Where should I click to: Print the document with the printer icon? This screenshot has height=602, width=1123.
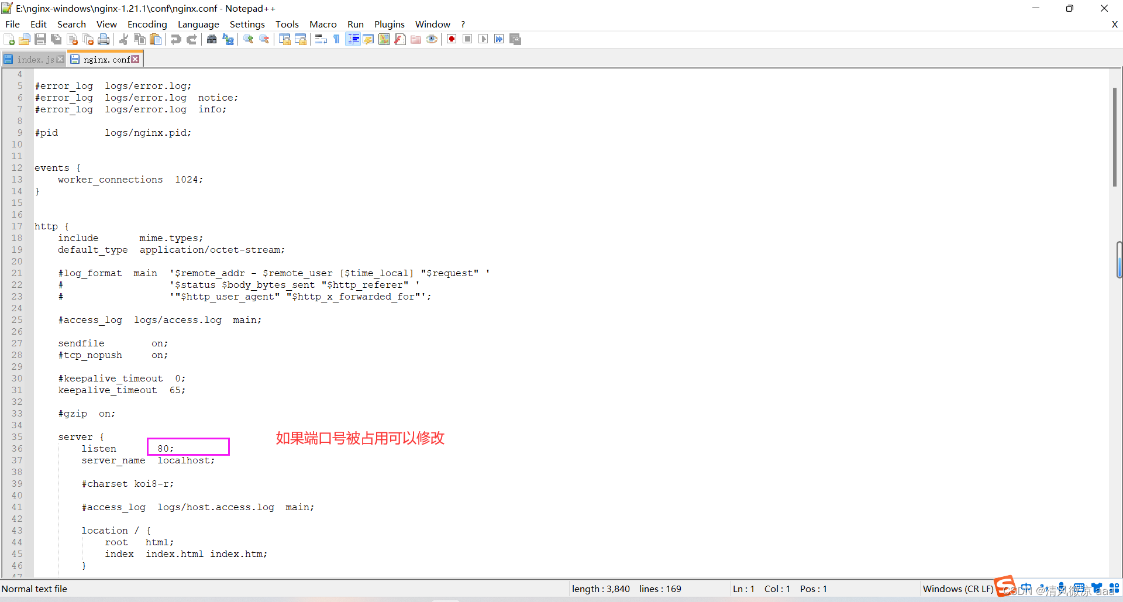104,39
